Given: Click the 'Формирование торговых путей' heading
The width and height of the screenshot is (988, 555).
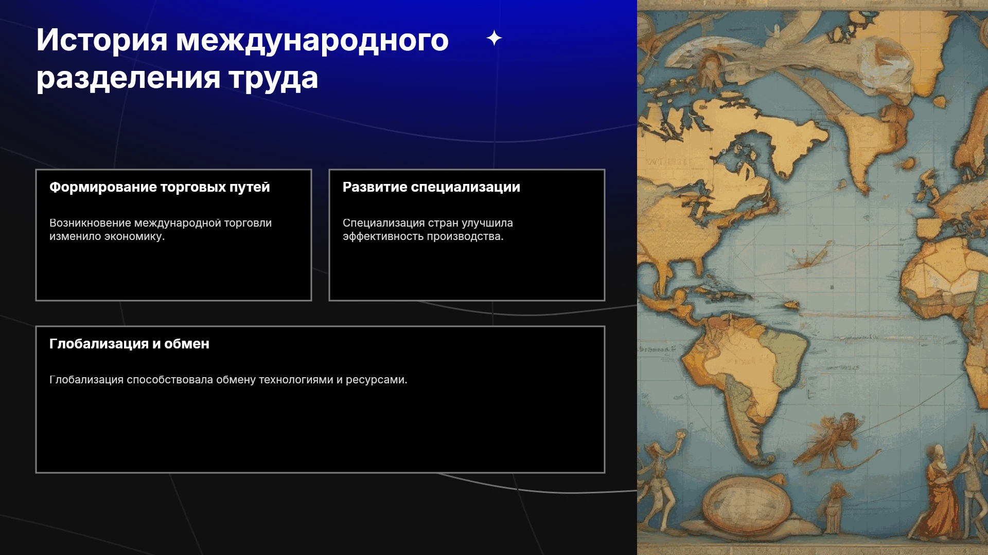Looking at the screenshot, I should click(x=160, y=187).
